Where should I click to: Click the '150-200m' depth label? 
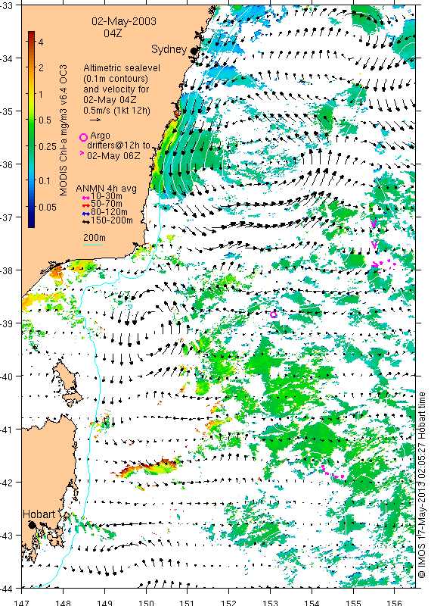click(112, 220)
